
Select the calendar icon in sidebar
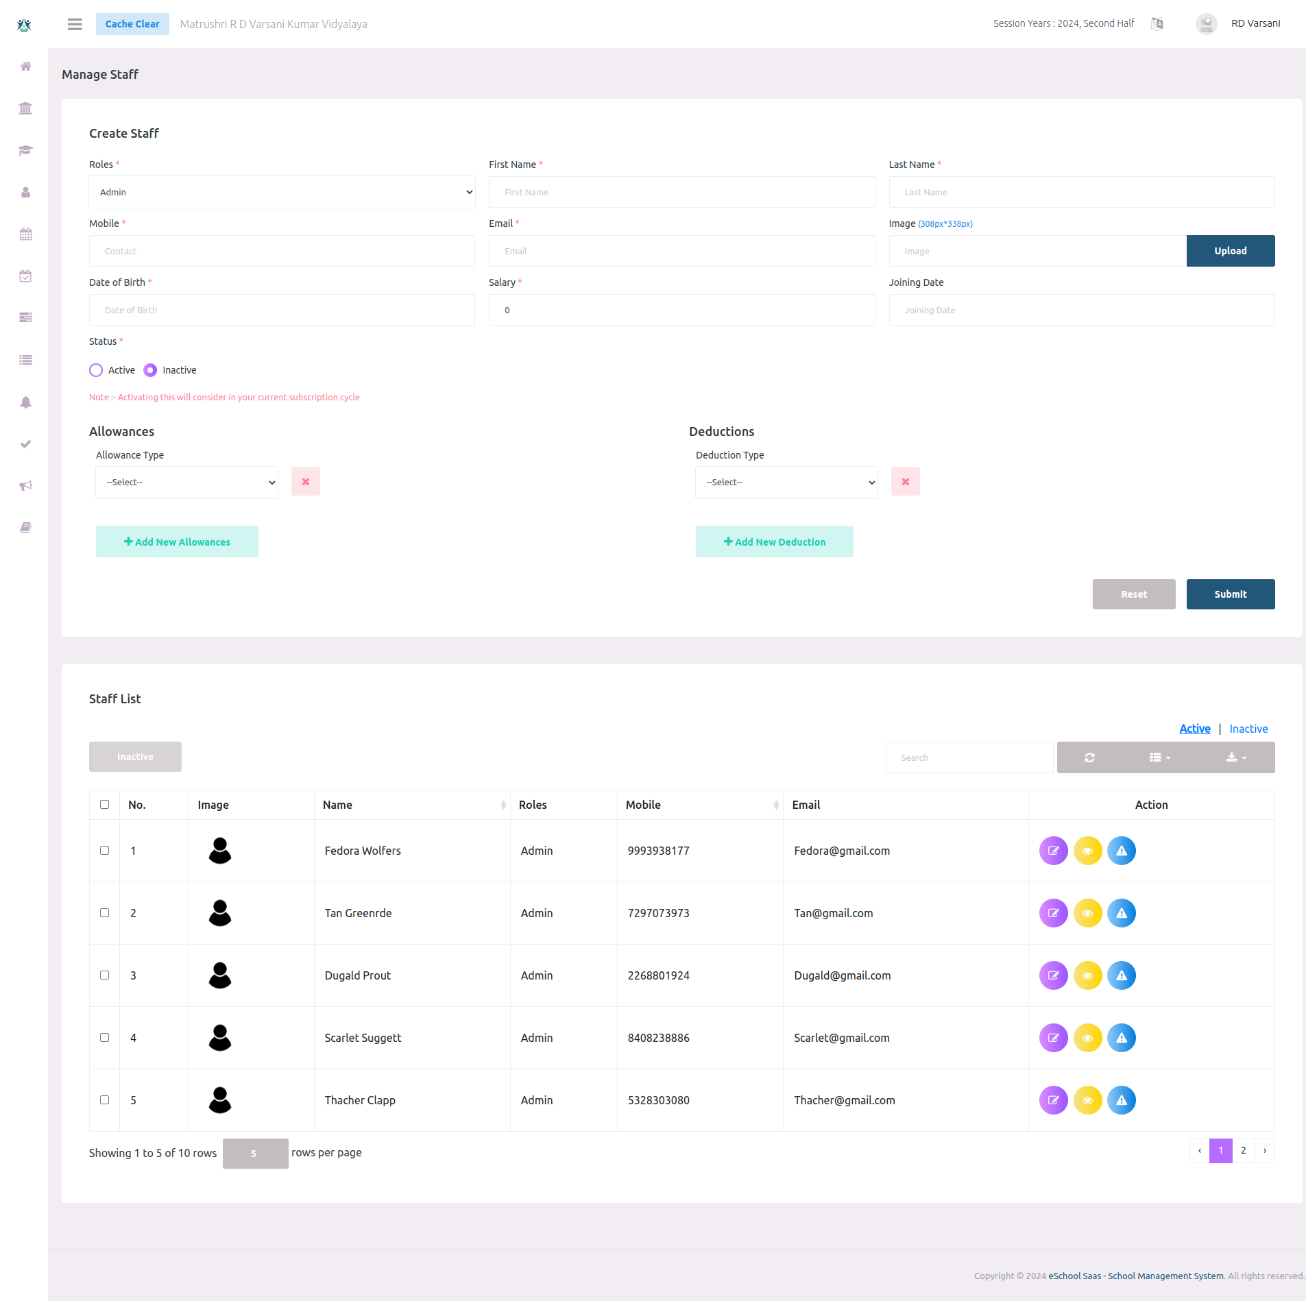click(25, 234)
